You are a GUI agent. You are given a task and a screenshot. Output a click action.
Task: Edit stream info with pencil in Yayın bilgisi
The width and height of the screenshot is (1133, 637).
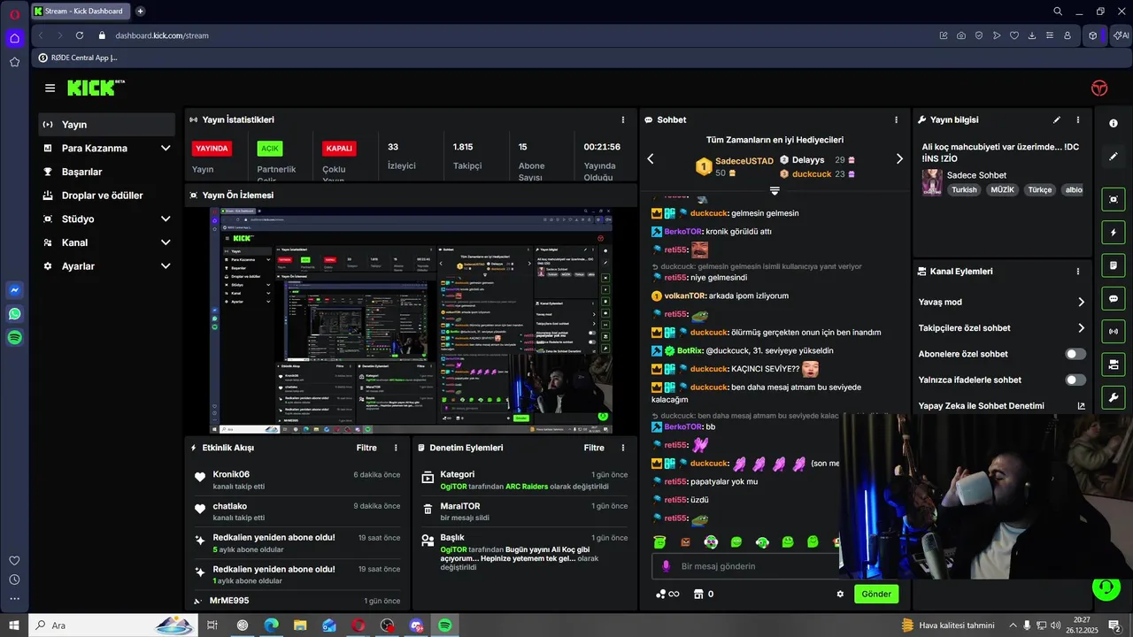(1056, 119)
